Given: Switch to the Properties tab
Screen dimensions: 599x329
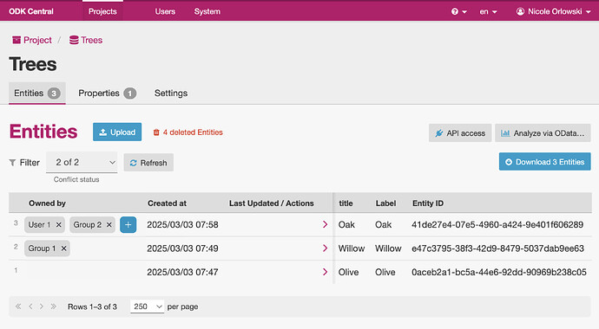Looking at the screenshot, I should (x=107, y=93).
